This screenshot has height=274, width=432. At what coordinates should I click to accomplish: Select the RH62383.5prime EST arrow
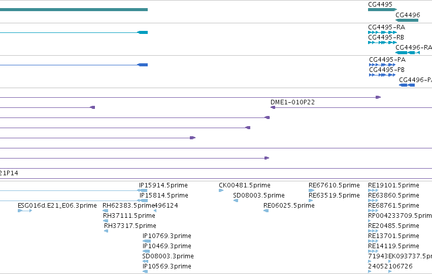coord(105,211)
